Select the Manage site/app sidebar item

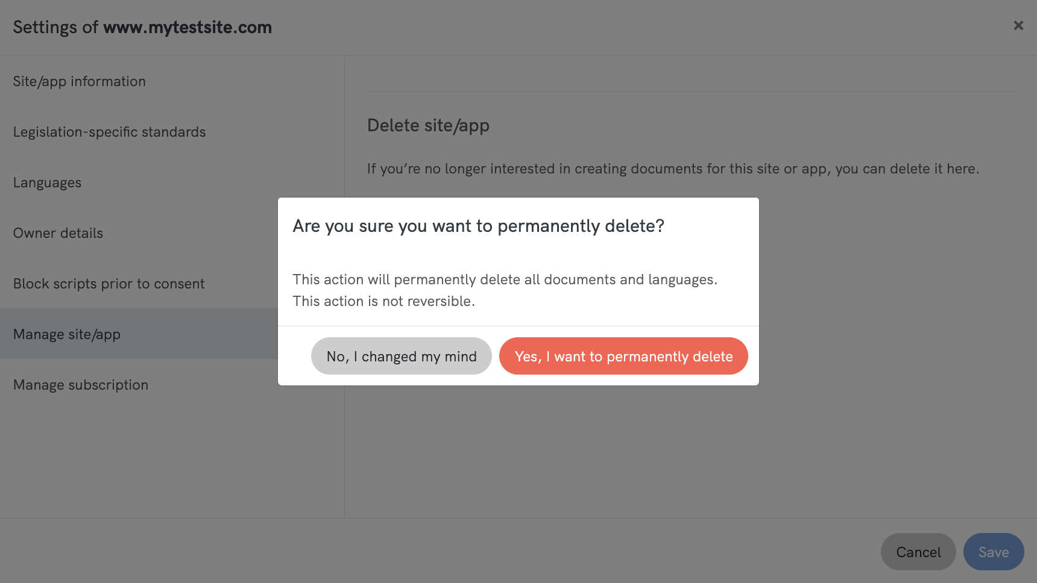(x=67, y=334)
